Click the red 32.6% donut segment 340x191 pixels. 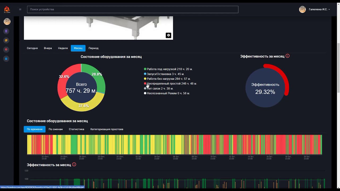pyautogui.click(x=64, y=77)
